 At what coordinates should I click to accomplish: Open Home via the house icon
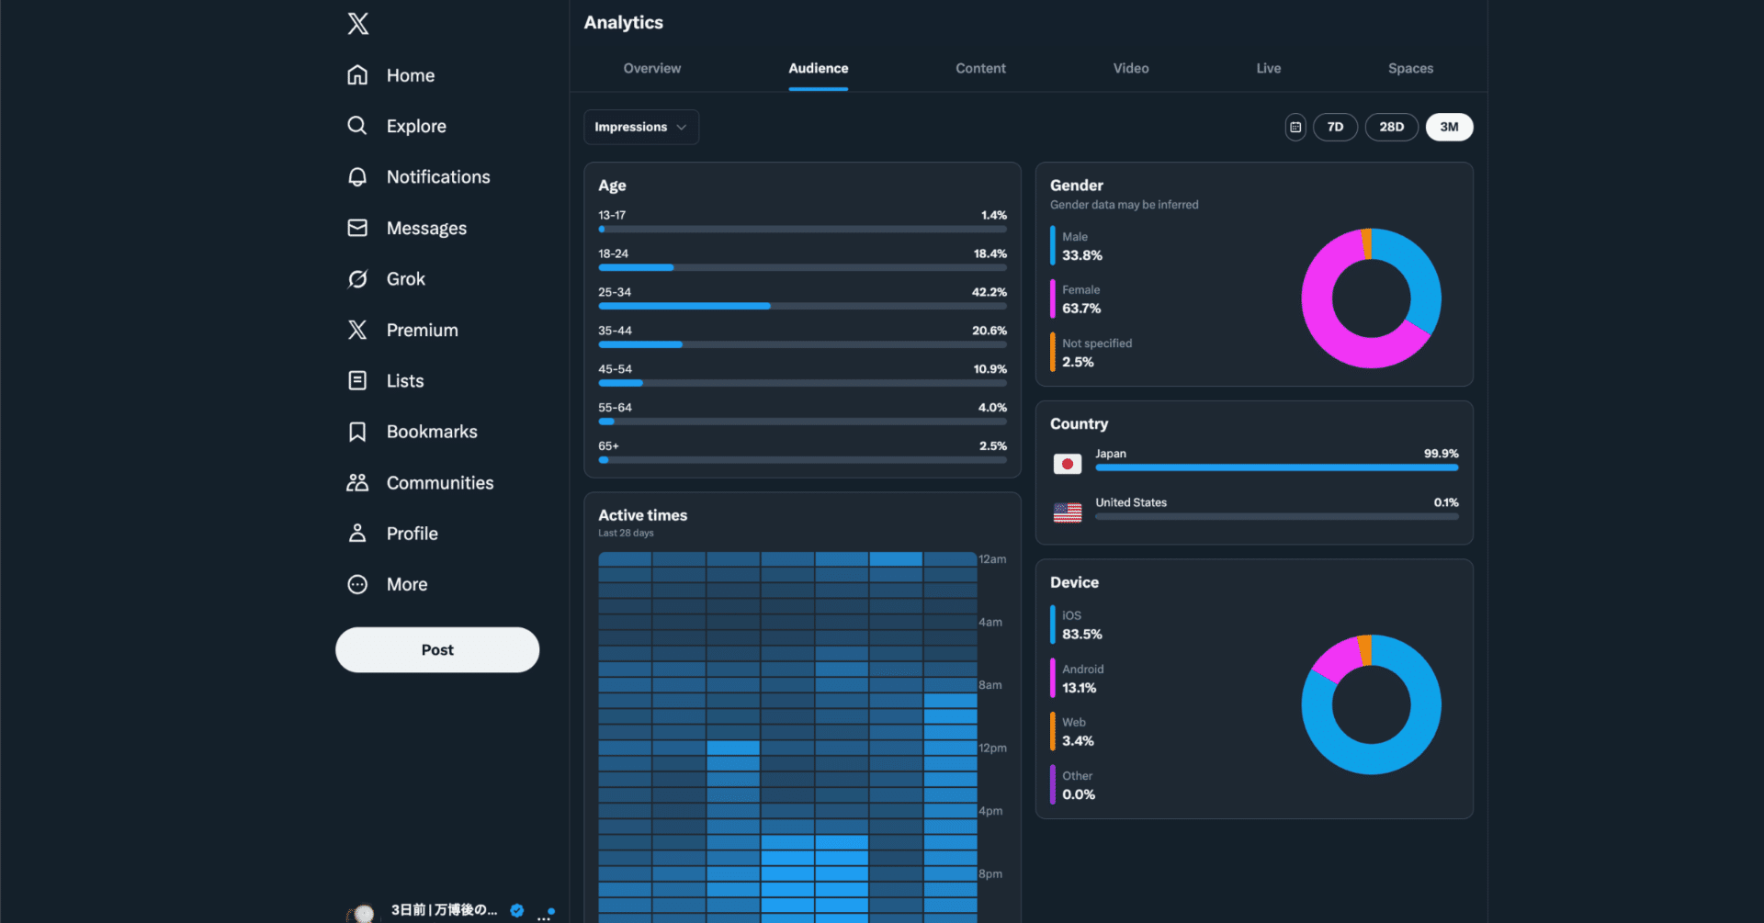pyautogui.click(x=357, y=75)
